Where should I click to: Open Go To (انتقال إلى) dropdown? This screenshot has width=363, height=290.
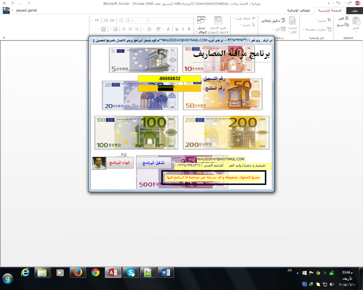point(245,18)
